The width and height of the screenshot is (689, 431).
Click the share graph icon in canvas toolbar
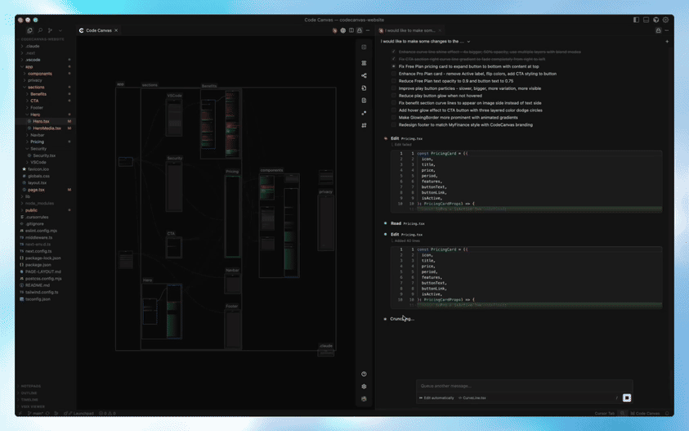pyautogui.click(x=364, y=75)
